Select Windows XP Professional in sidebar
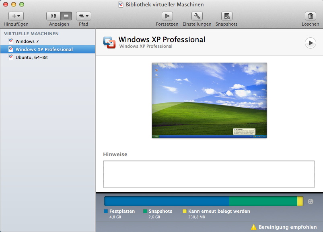This screenshot has height=232, width=323. pyautogui.click(x=44, y=49)
